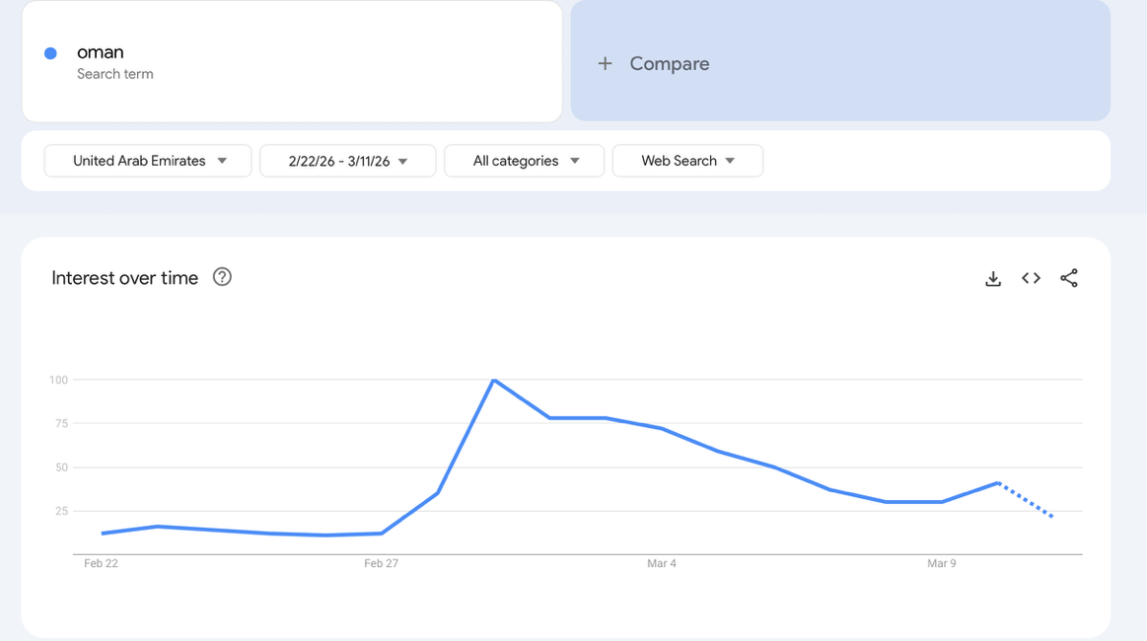Select the Feb 27 date label

pyautogui.click(x=381, y=563)
